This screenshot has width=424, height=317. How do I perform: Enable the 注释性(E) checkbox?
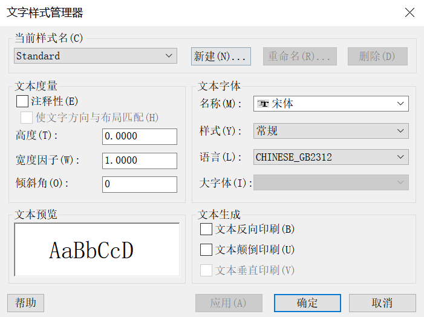point(22,101)
